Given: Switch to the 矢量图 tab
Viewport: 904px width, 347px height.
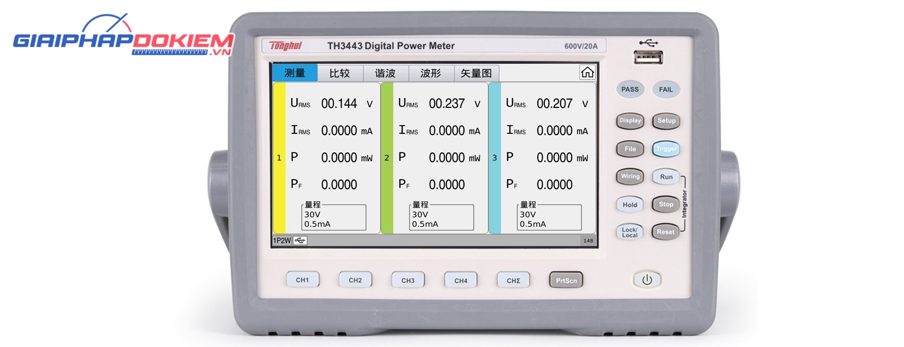Looking at the screenshot, I should point(477,73).
